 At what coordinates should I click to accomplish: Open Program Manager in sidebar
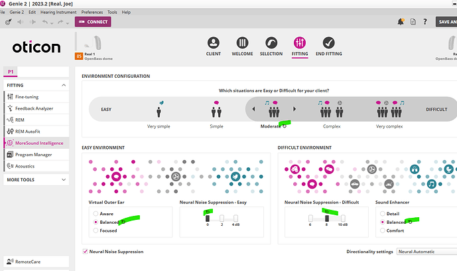click(36, 155)
